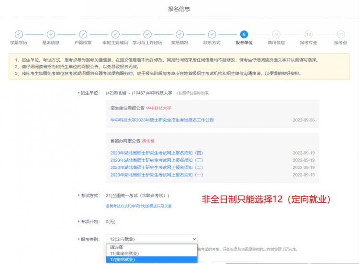Click the 学习与工作经历 step check icon
This screenshot has height=264, width=359.
point(147,34)
